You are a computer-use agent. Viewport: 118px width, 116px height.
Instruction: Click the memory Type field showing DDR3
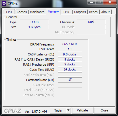coord(34,22)
